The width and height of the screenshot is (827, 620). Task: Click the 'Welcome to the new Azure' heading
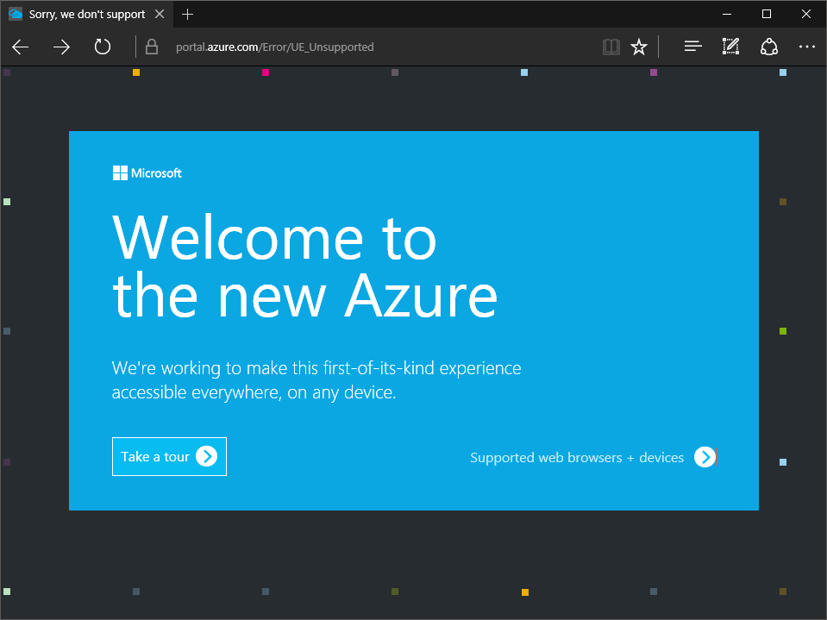304,266
